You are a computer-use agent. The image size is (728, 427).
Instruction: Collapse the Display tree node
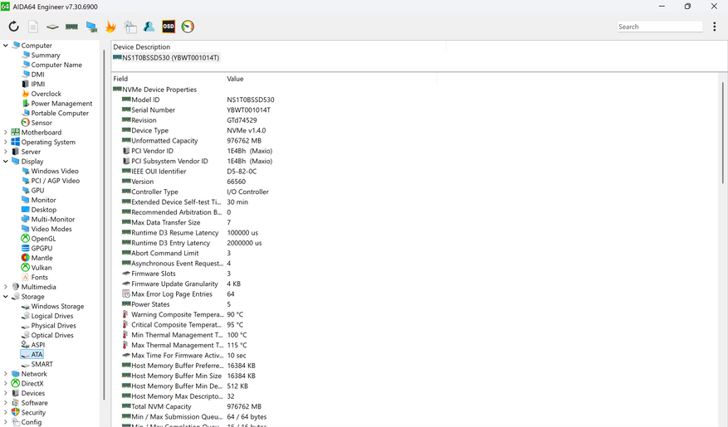(x=6, y=162)
